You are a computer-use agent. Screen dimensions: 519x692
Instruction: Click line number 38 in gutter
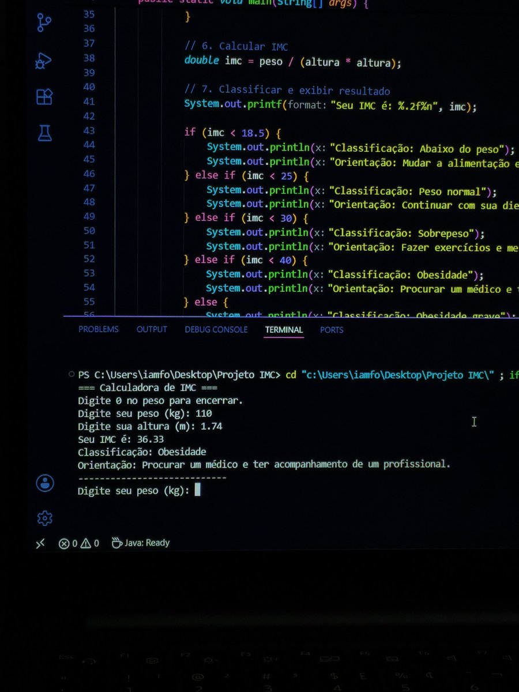(89, 58)
